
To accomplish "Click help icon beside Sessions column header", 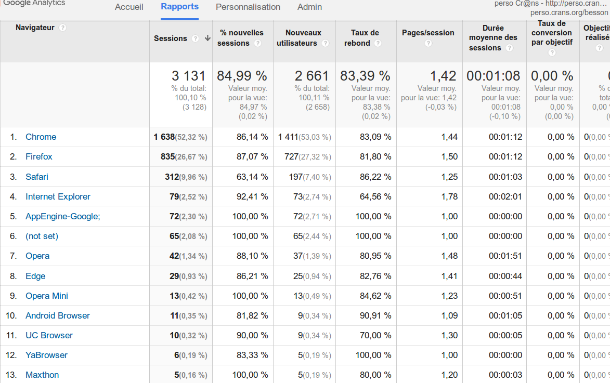I will point(196,38).
